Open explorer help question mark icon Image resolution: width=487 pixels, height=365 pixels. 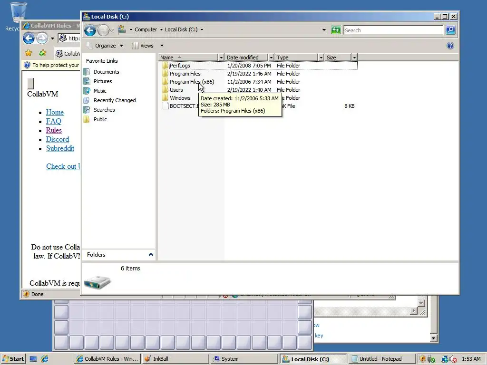tap(450, 46)
